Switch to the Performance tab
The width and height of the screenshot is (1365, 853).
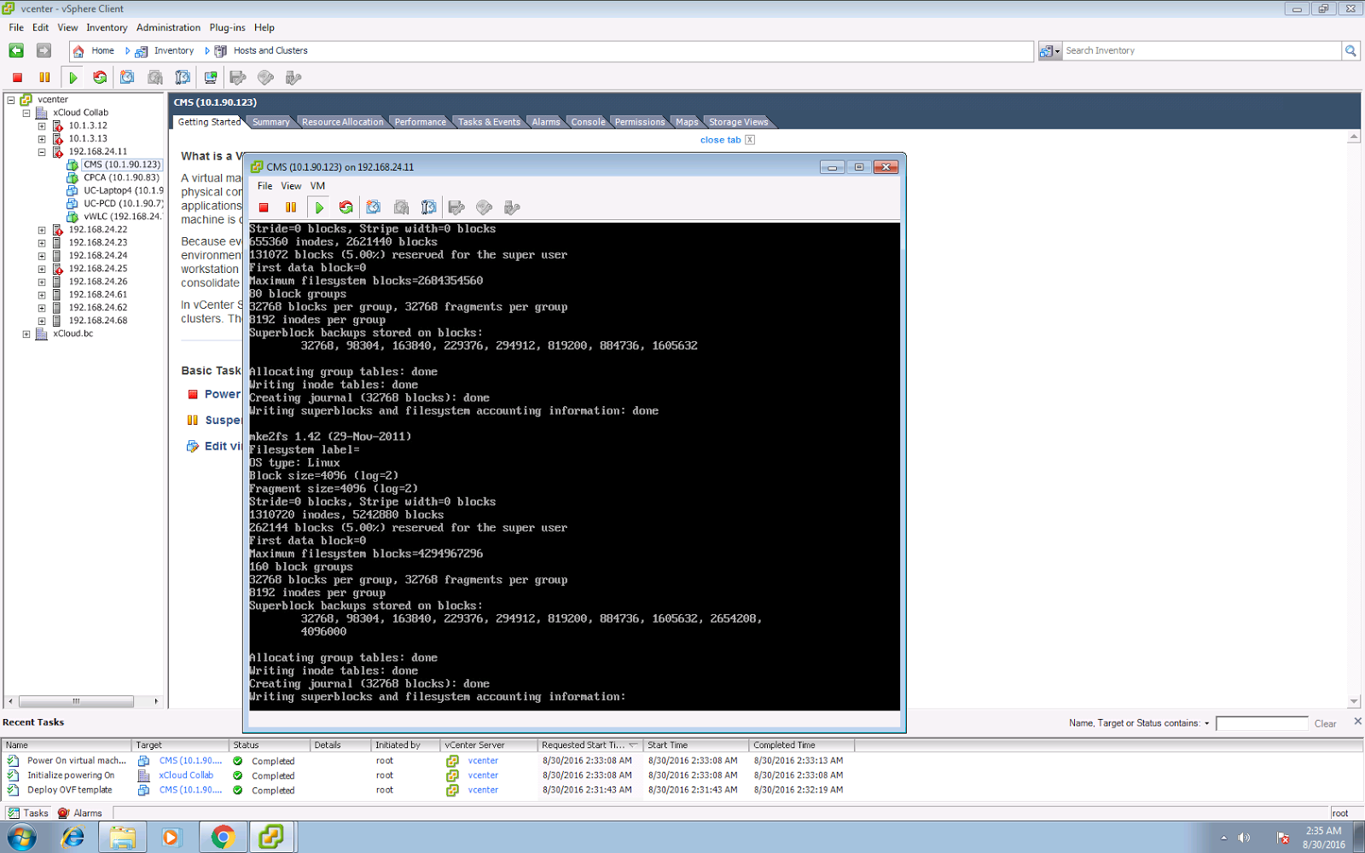pos(420,121)
